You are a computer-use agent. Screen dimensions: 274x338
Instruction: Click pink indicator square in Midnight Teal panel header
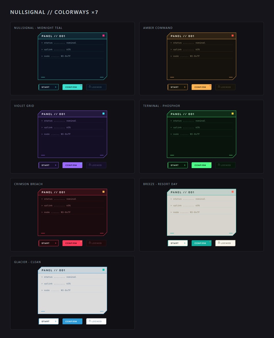(x=103, y=36)
